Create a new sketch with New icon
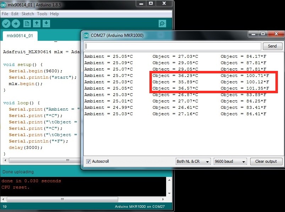Viewport: 285px width, 212px height. (27, 24)
